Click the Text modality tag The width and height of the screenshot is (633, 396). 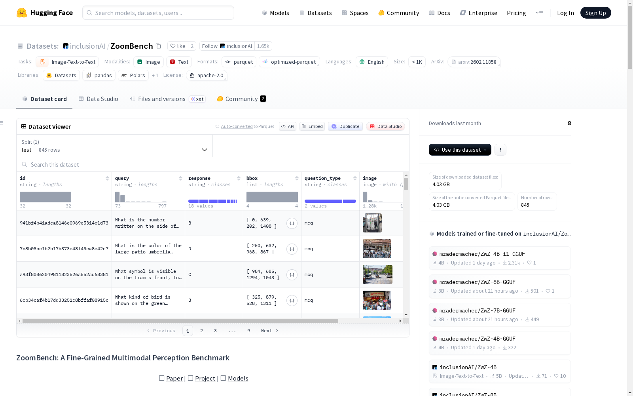coord(179,62)
